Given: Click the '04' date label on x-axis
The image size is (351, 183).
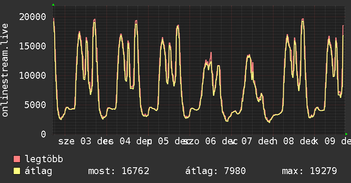Looking at the screenshot, I should pos(125,141).
